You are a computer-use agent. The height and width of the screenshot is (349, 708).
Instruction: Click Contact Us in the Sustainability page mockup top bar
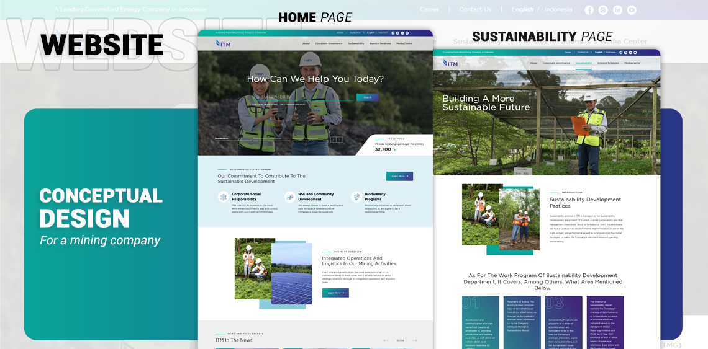(583, 52)
